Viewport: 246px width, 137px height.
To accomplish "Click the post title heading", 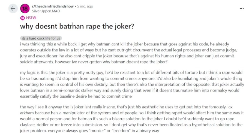I will click(x=77, y=26).
